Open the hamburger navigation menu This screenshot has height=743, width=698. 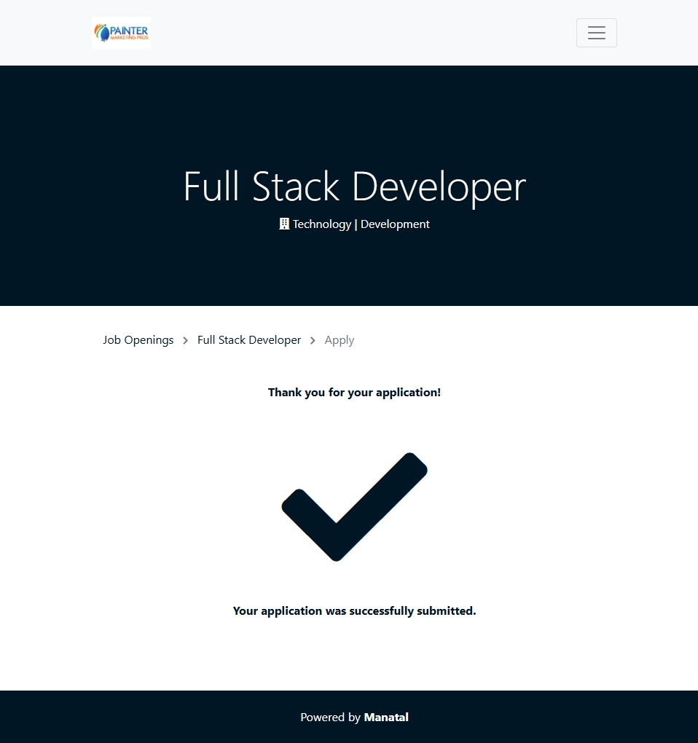pyautogui.click(x=596, y=33)
